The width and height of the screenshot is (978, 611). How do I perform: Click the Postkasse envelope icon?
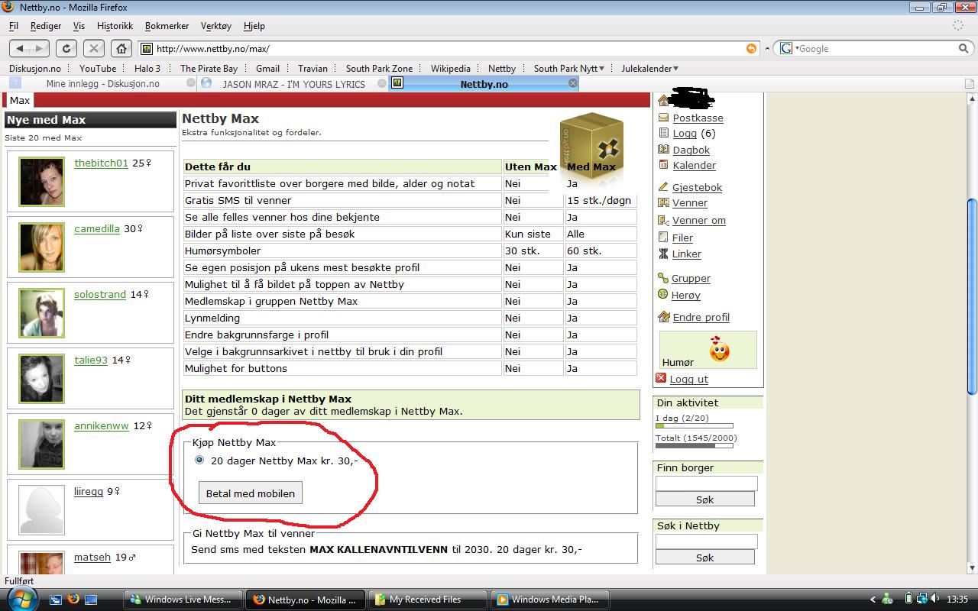(x=663, y=118)
